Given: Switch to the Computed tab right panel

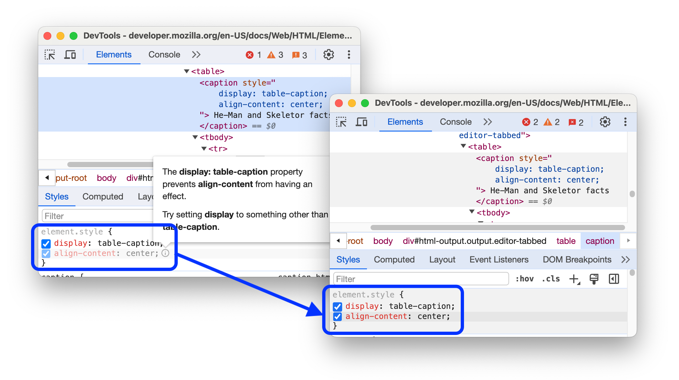Looking at the screenshot, I should pyautogui.click(x=394, y=260).
